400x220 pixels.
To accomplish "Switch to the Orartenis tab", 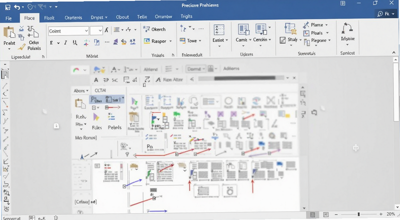I will 73,17.
